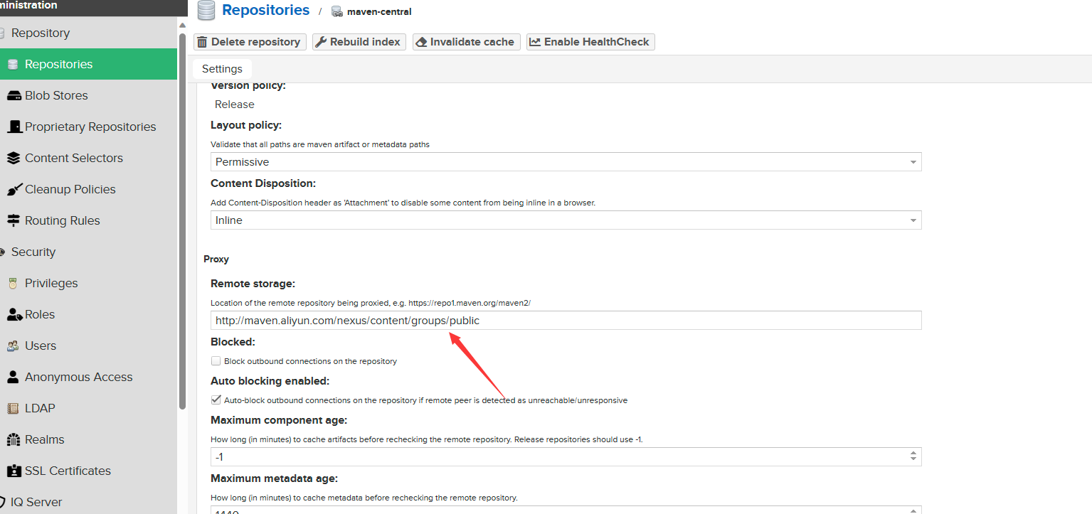Click the Remote storage URL field
Image resolution: width=1092 pixels, height=514 pixels.
click(566, 321)
